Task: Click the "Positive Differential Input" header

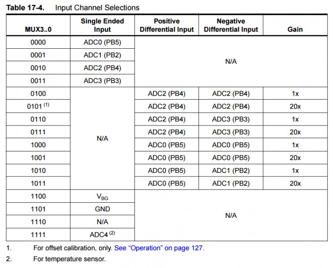Action: [166, 25]
